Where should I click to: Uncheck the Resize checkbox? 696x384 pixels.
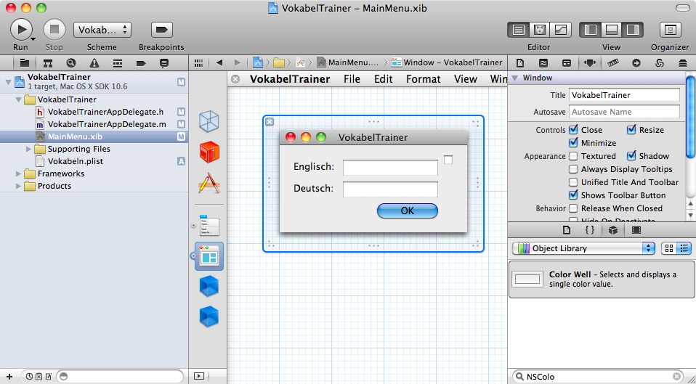pos(631,130)
